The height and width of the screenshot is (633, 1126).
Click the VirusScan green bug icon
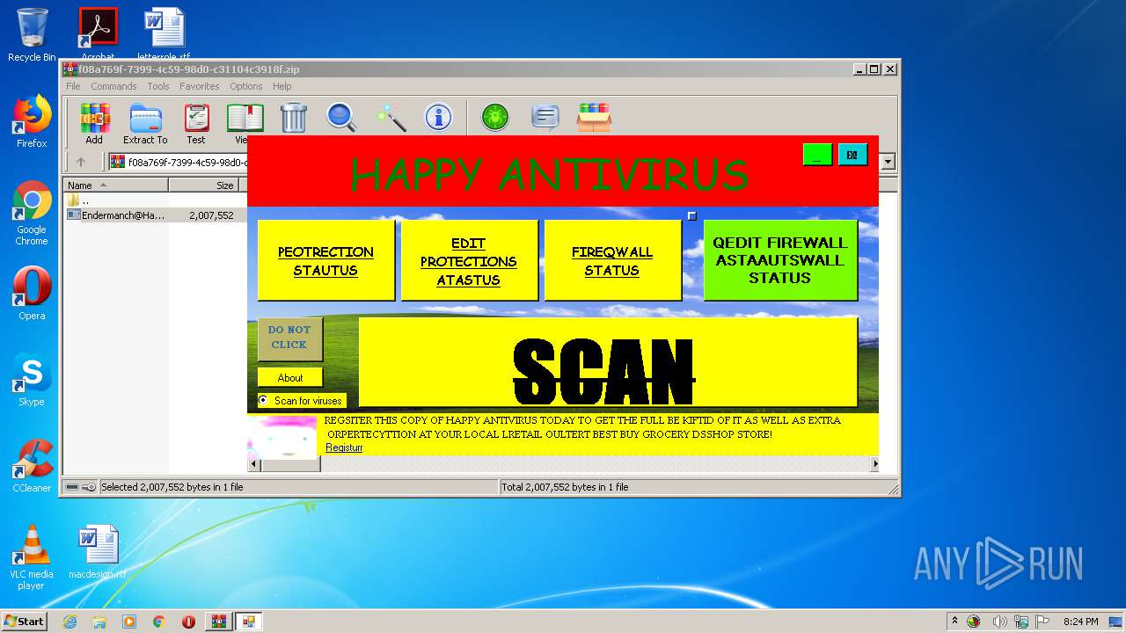tap(495, 118)
